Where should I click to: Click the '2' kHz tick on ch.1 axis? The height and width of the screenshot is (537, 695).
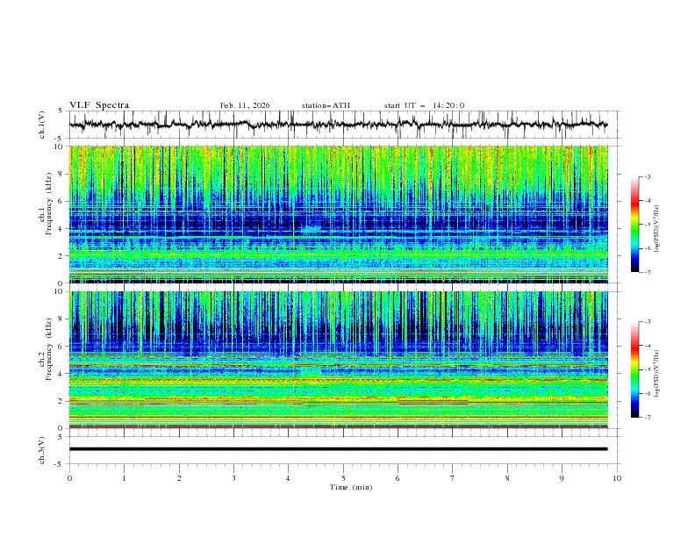[x=62, y=255]
